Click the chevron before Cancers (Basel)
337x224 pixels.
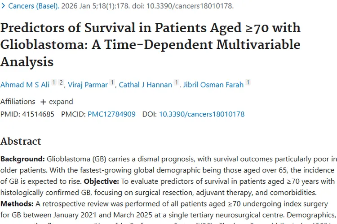pyautogui.click(x=3, y=6)
